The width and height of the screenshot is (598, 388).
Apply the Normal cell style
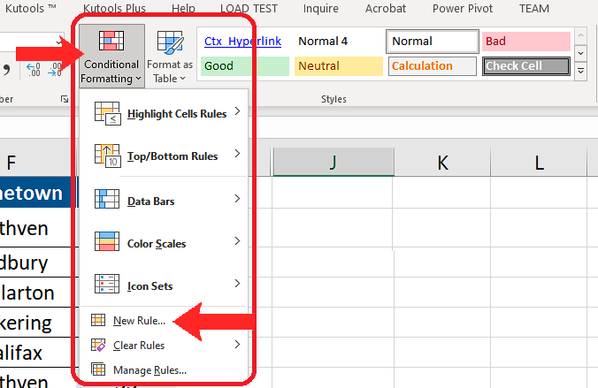tap(433, 42)
